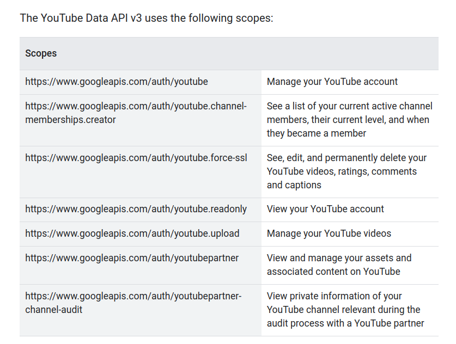Click the 'Manage your YouTube account' description
The width and height of the screenshot is (456, 344).
(332, 82)
